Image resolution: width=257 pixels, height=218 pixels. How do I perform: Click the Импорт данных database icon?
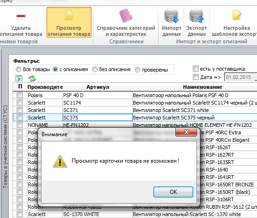pyautogui.click(x=171, y=16)
